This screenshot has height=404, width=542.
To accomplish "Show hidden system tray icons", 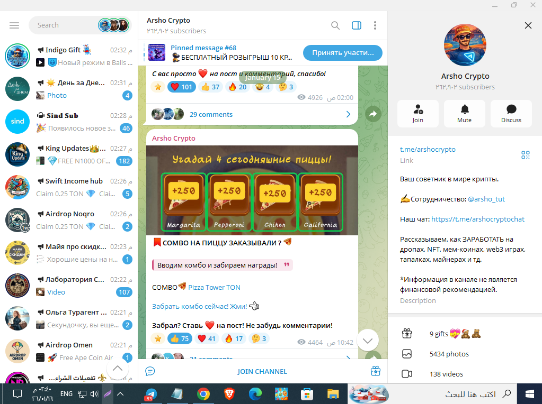I will pyautogui.click(x=120, y=393).
